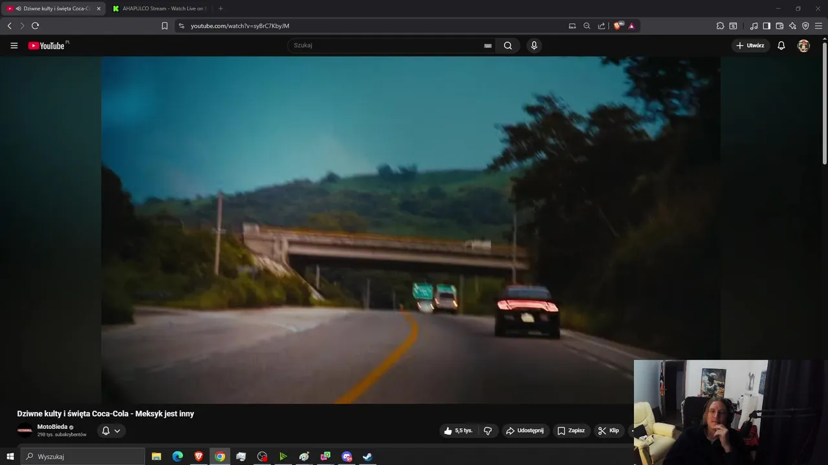Click the Klip clip button
This screenshot has width=828, height=465.
[609, 431]
